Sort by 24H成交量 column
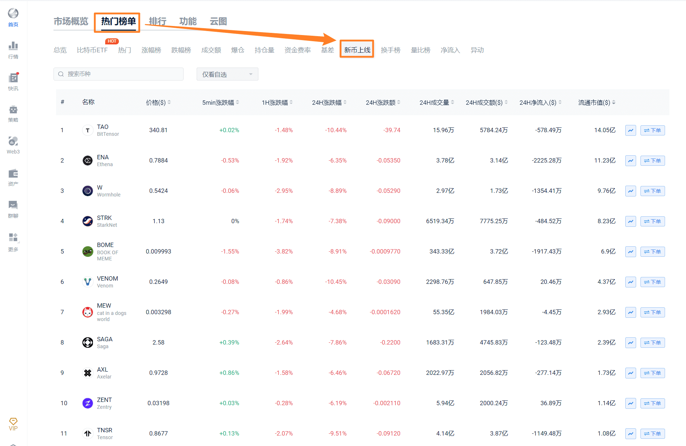 (437, 103)
